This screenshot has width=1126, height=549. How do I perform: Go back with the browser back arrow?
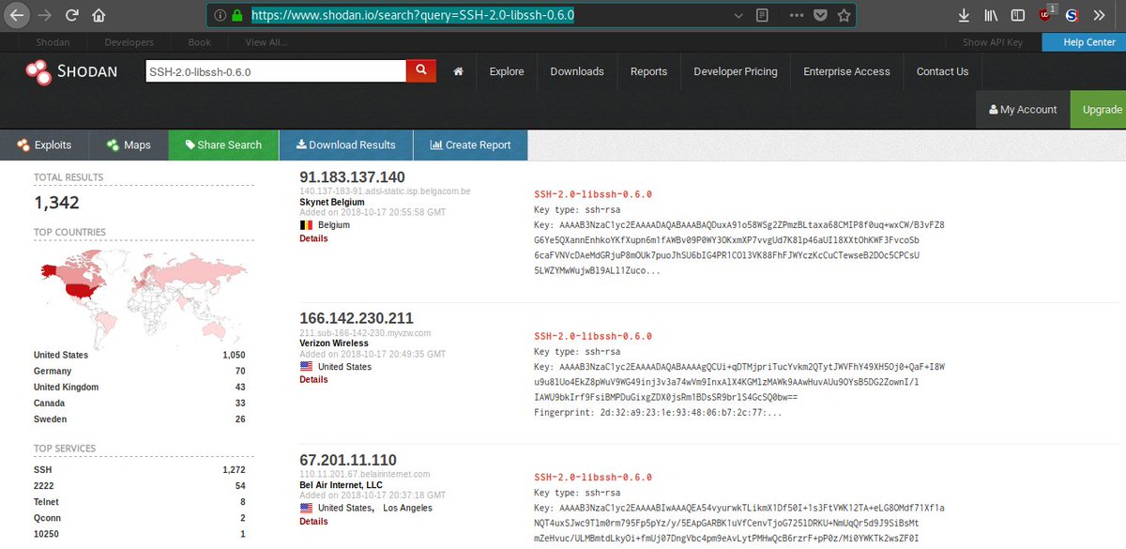tap(16, 15)
